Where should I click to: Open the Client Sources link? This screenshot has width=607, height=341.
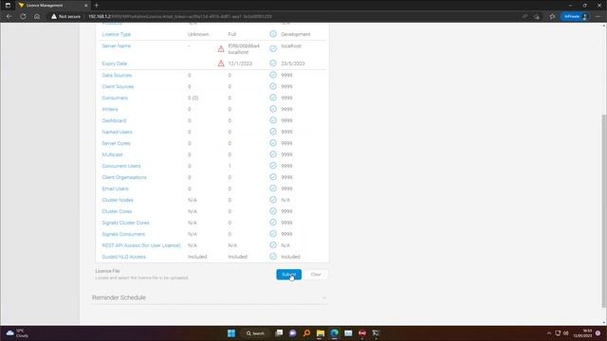(118, 86)
